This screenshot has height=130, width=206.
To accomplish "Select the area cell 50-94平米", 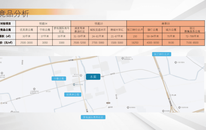I will (153, 36).
